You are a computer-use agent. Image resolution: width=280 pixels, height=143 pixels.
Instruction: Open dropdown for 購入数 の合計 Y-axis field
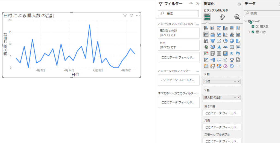click(x=235, y=98)
